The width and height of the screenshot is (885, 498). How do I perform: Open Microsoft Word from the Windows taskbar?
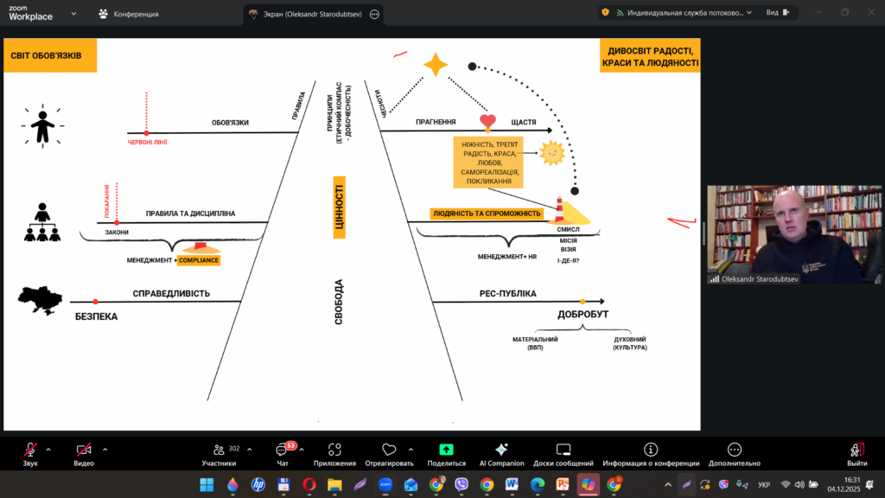(512, 484)
